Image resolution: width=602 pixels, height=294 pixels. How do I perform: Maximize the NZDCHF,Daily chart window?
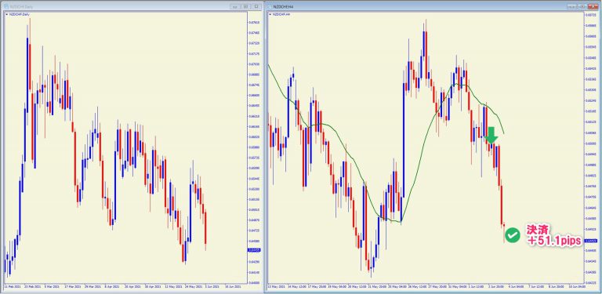click(256, 6)
